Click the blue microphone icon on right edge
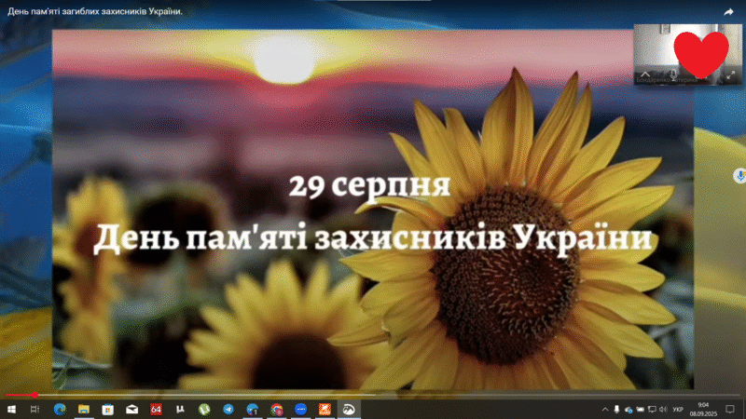The width and height of the screenshot is (746, 419). 739,175
